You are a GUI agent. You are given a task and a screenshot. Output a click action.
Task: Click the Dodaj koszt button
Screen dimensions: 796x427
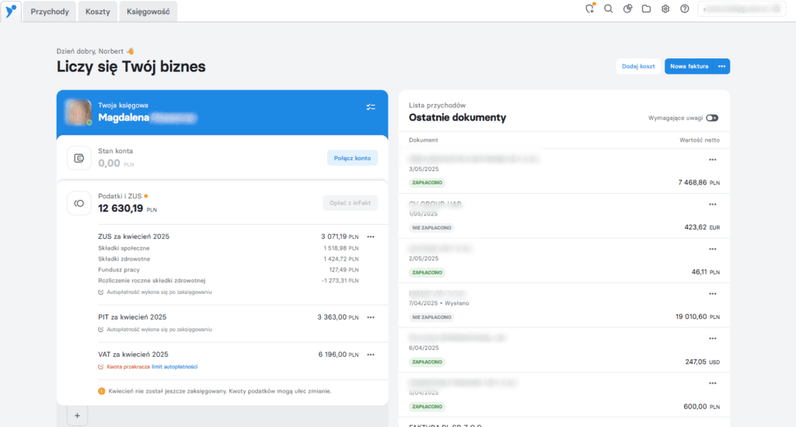click(638, 67)
